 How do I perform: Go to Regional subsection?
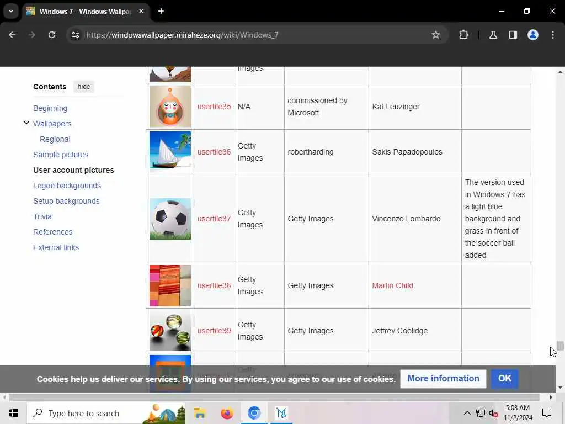point(55,139)
